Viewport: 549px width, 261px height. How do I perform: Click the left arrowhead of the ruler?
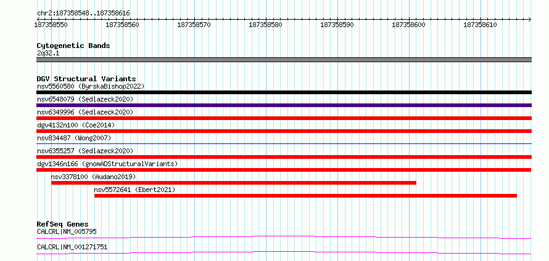point(38,19)
